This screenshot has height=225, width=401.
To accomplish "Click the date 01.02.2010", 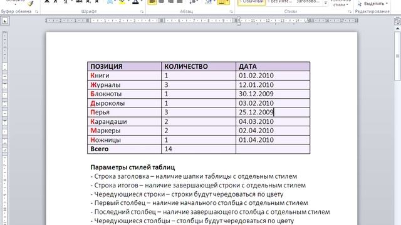I will 256,76.
